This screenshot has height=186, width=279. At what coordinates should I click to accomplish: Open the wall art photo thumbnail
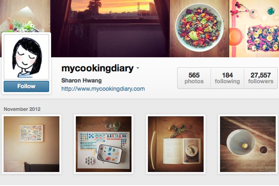click(x=32, y=144)
